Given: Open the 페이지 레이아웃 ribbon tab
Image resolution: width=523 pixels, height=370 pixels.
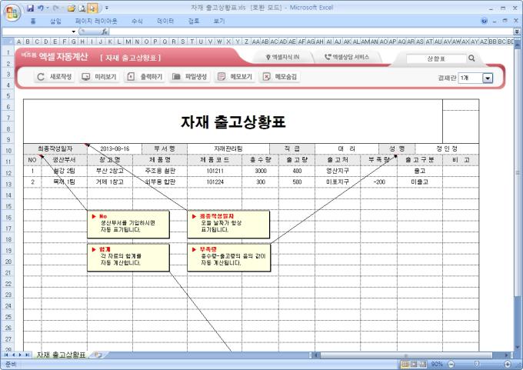Looking at the screenshot, I should point(96,21).
